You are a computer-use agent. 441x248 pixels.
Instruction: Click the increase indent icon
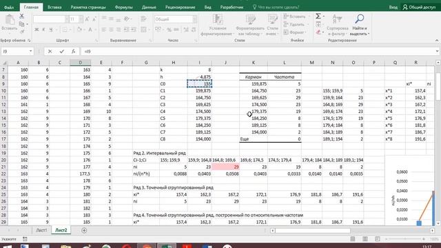[x=134, y=30]
